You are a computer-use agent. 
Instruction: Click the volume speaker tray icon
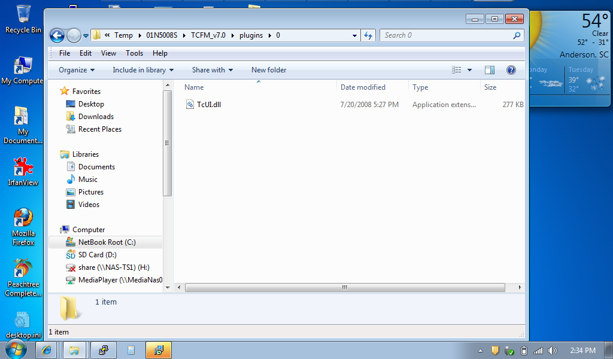pos(552,351)
